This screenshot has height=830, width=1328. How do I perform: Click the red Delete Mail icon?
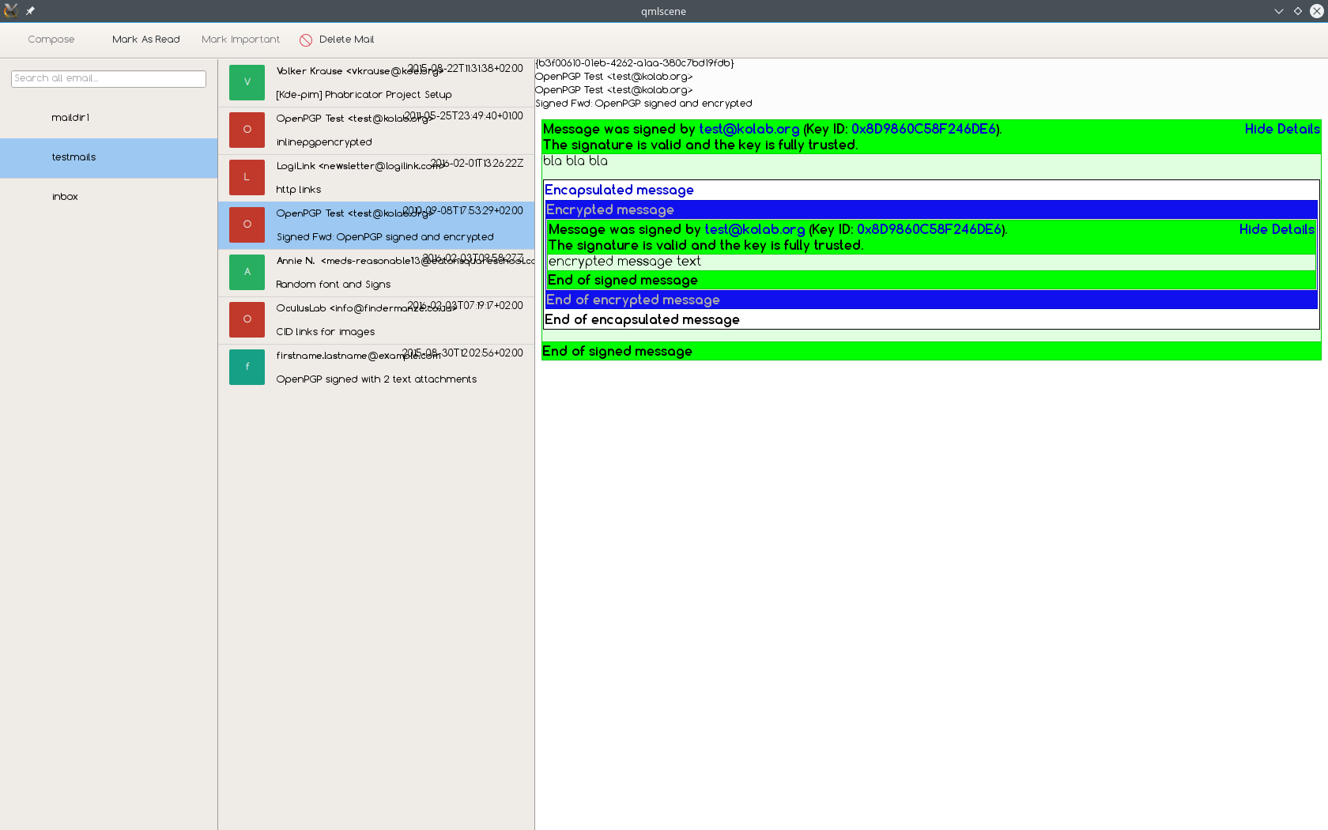[306, 40]
